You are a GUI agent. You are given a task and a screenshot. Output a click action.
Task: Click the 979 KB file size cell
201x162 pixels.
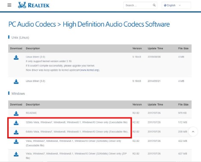182,113
